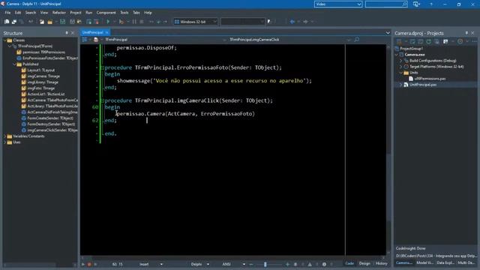This screenshot has height=270, width=480.
Task: Open the Model View bottom tab
Action: pos(424,262)
